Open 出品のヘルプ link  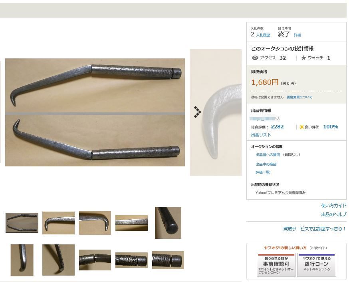tap(334, 214)
